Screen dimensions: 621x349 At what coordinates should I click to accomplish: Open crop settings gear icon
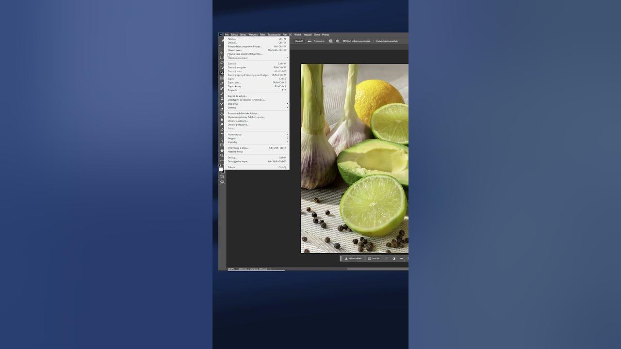coord(338,41)
